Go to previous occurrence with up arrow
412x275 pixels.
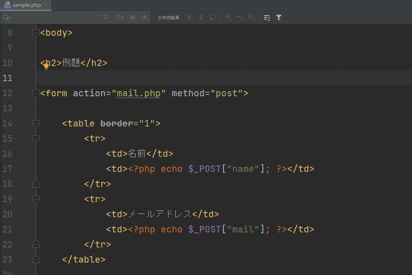[189, 18]
